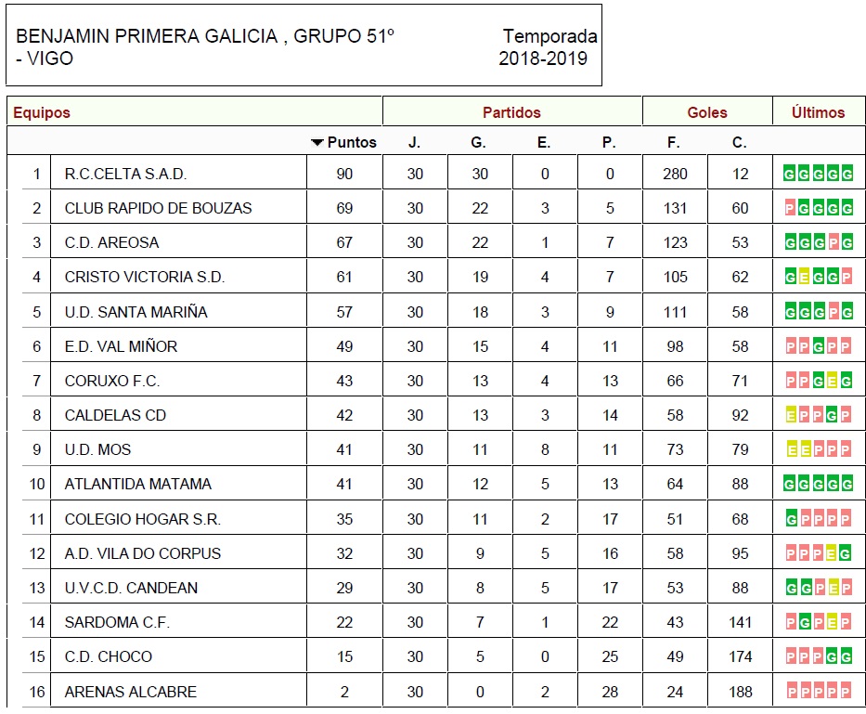Click the F. goals for column header
866x714 pixels.
(673, 143)
